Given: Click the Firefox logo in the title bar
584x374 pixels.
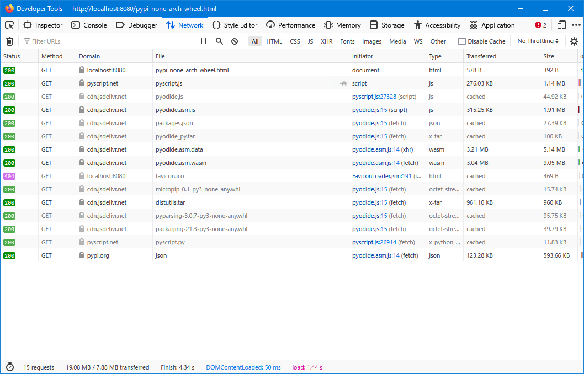Looking at the screenshot, I should point(9,8).
